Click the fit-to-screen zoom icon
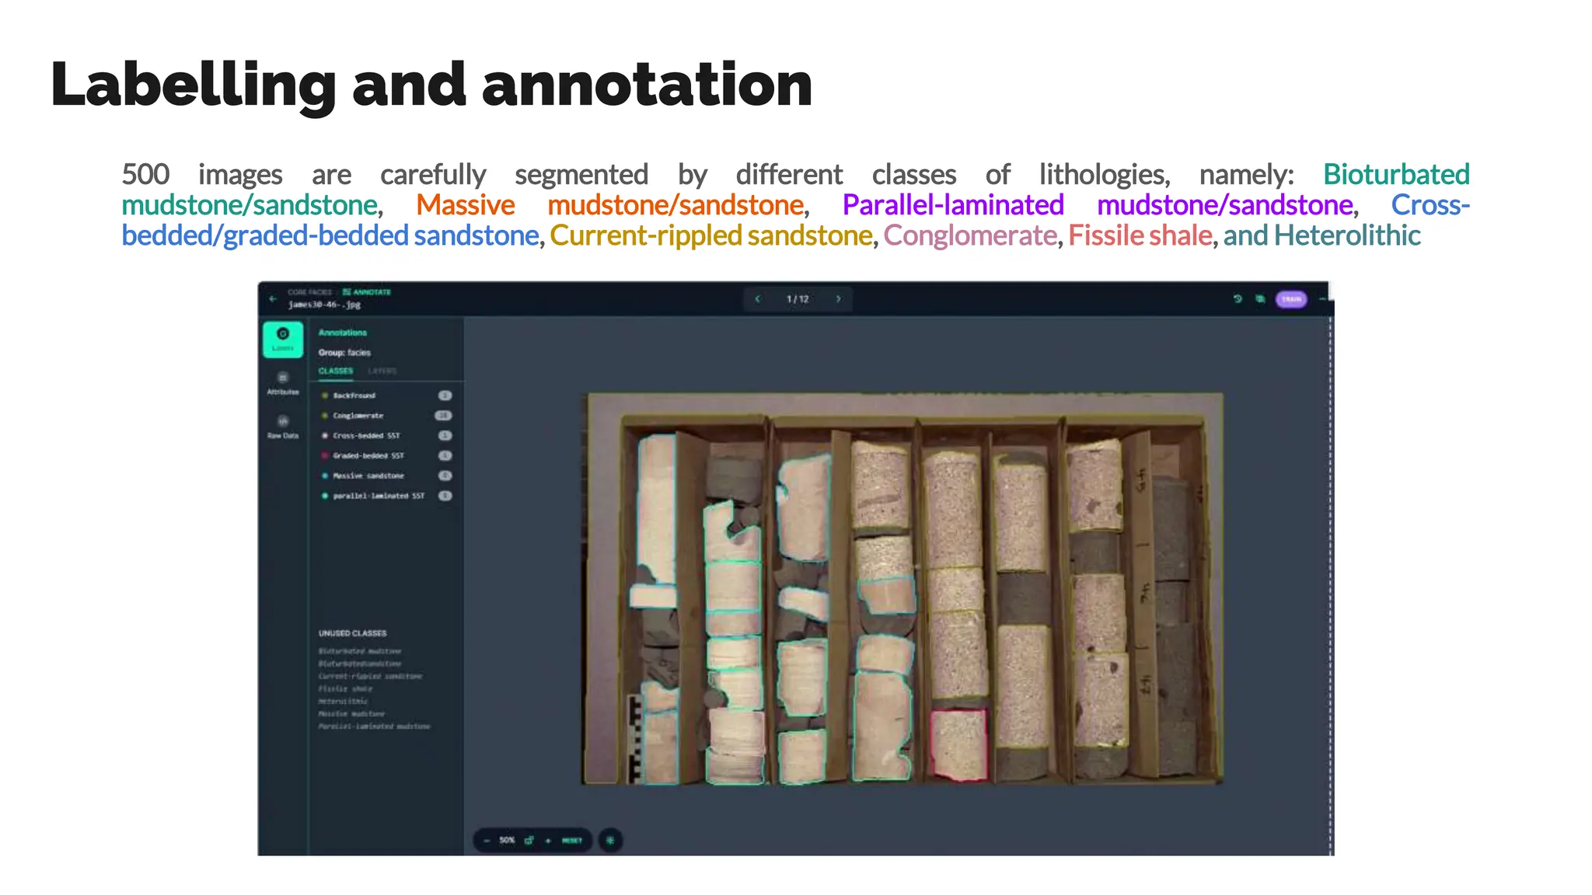 click(x=529, y=841)
